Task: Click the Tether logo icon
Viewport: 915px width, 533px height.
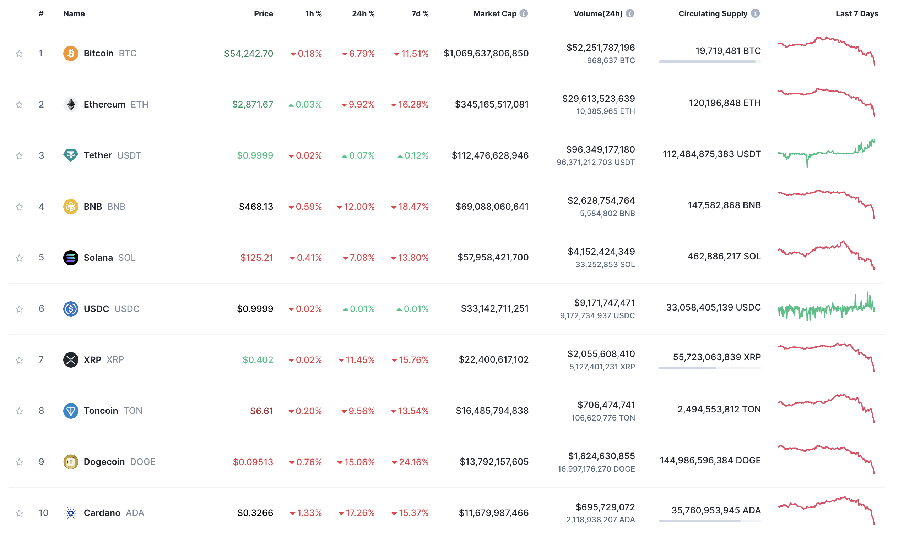Action: click(x=71, y=156)
